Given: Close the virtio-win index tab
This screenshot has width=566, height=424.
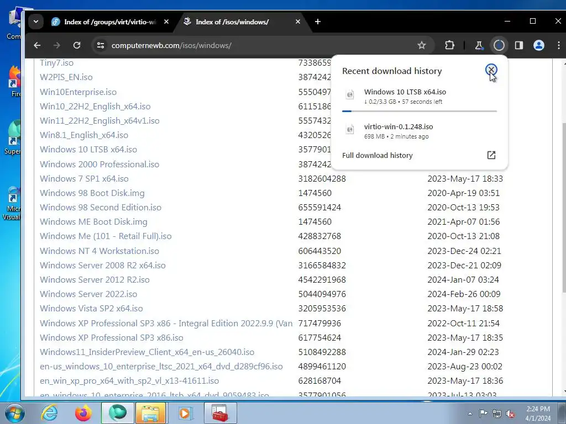Looking at the screenshot, I should [166, 22].
